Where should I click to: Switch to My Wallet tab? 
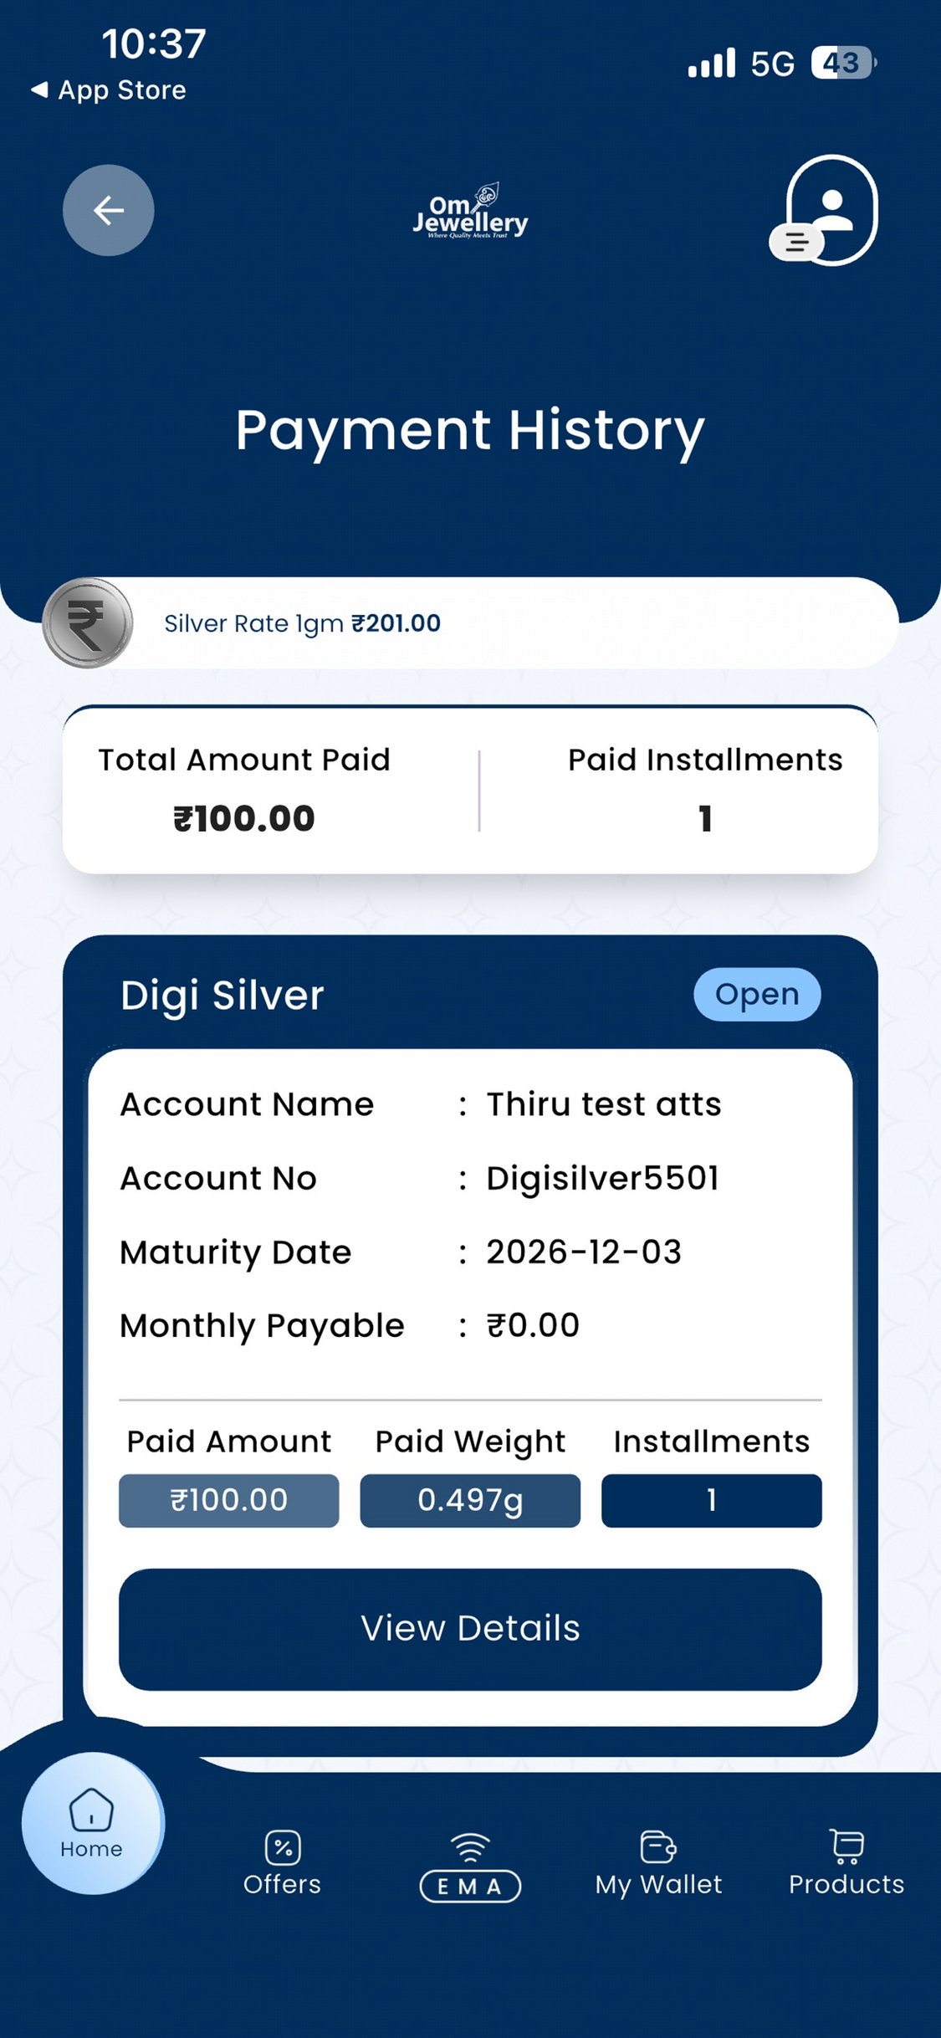(x=658, y=1863)
